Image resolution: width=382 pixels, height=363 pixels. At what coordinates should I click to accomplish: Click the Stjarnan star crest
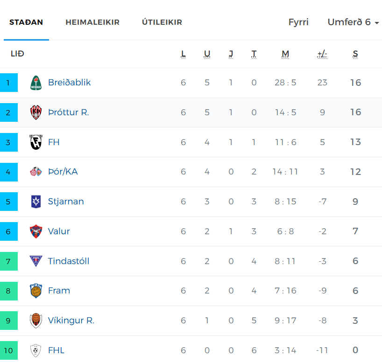(36, 202)
